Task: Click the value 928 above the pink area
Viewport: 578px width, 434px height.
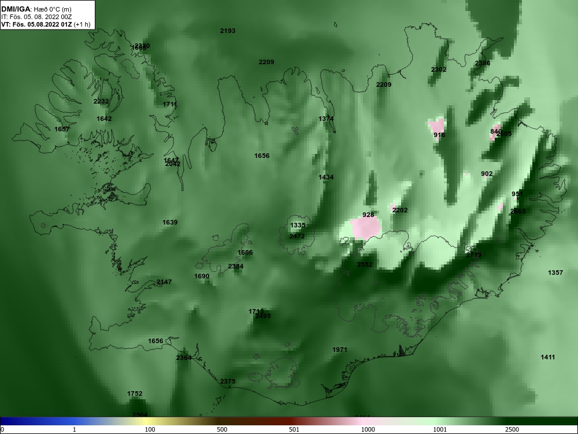Action: coord(368,215)
